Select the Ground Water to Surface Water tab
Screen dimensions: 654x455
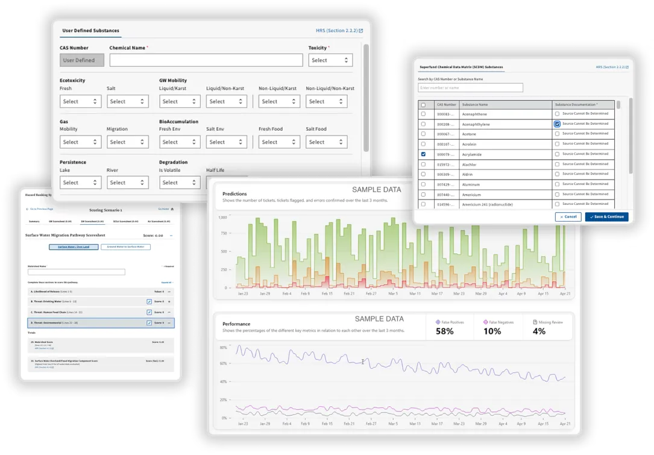point(125,246)
